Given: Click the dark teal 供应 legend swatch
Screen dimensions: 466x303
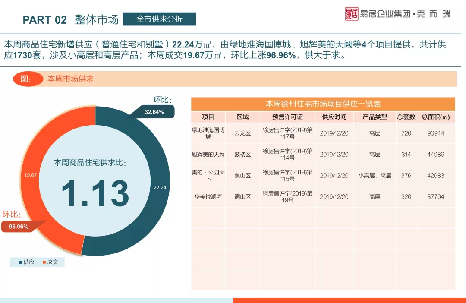Looking at the screenshot, I should point(21,262).
